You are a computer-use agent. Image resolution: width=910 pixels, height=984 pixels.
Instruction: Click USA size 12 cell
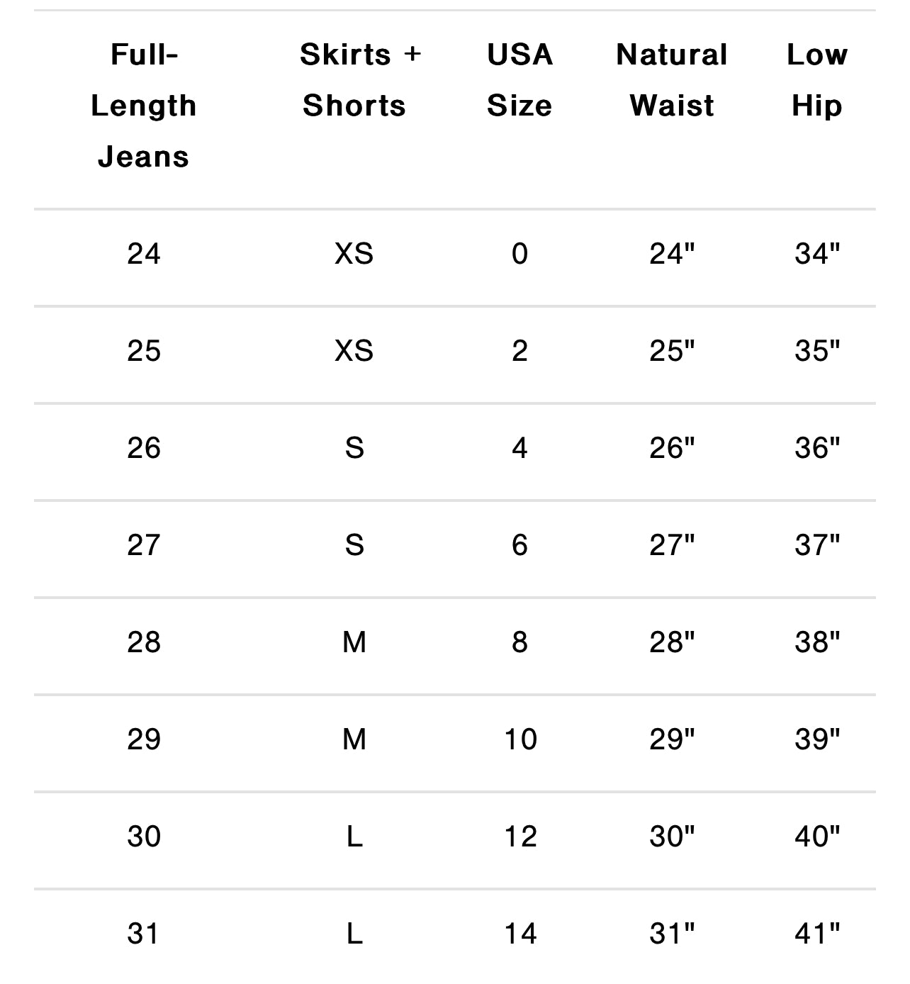point(520,837)
